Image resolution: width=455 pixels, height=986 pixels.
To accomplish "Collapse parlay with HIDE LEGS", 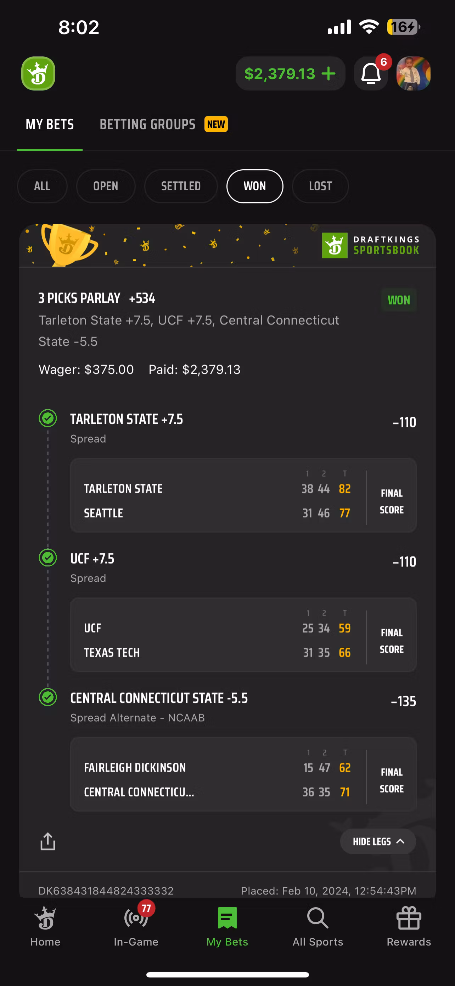I will click(x=377, y=841).
